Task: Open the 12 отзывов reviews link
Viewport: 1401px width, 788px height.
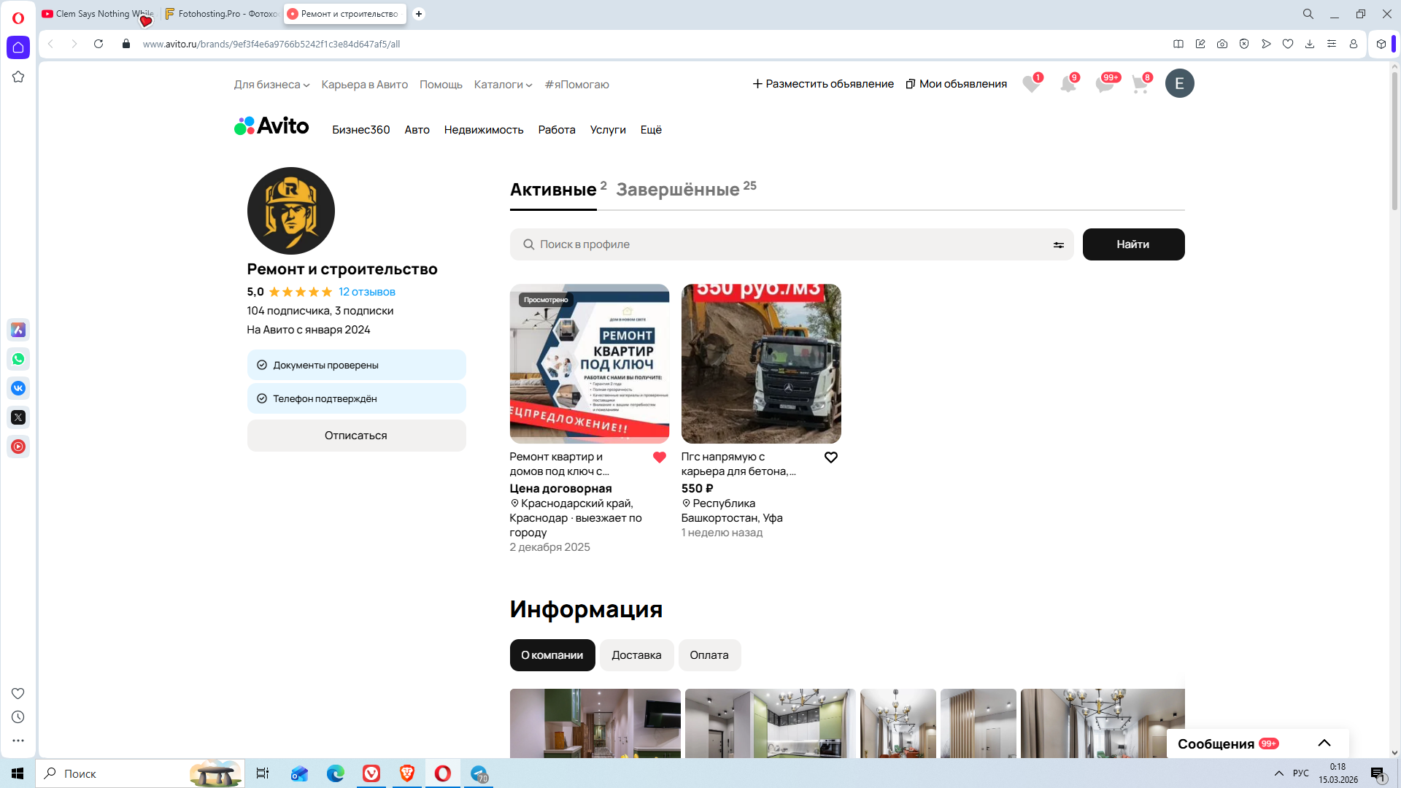Action: click(x=367, y=292)
